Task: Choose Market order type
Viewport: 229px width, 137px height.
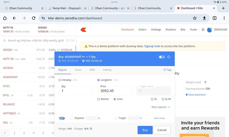Action: click(x=99, y=99)
